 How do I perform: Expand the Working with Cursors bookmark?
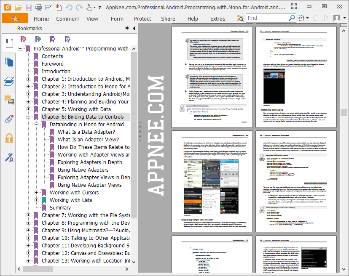37,192
